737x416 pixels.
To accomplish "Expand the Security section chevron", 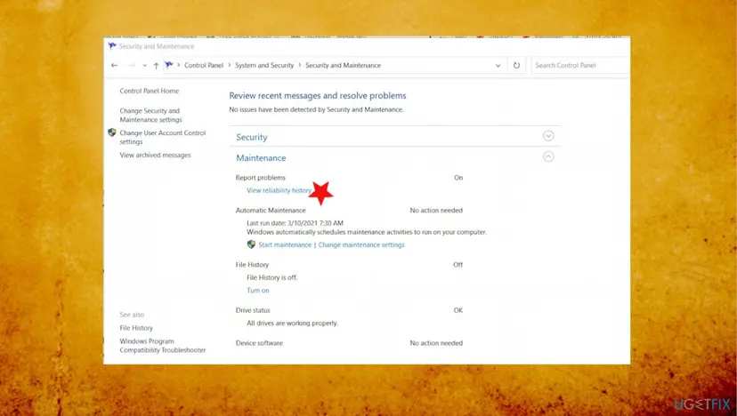I will click(548, 136).
